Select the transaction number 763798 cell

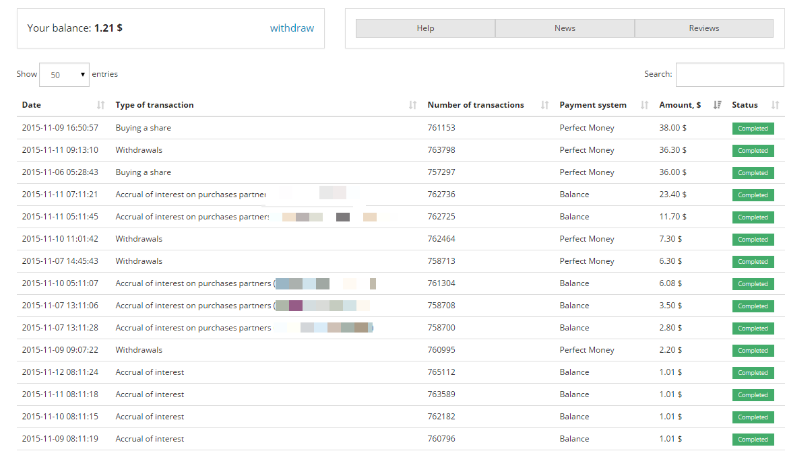pyautogui.click(x=441, y=150)
